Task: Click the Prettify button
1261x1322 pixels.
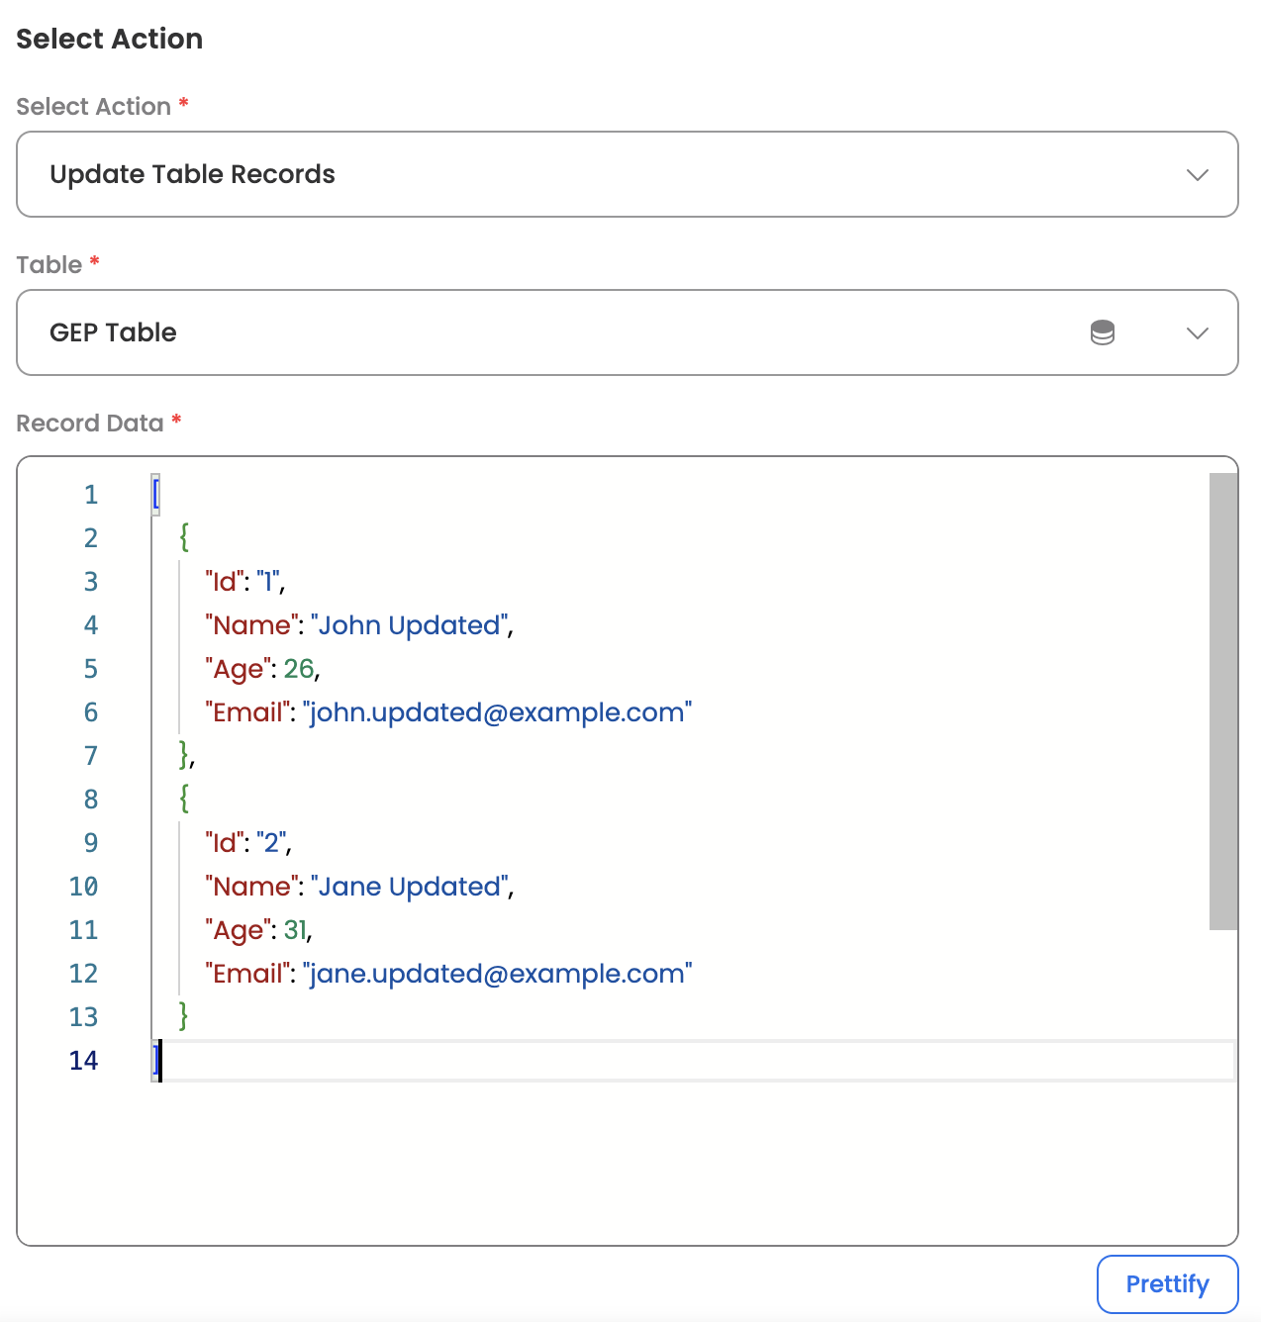Action: pyautogui.click(x=1168, y=1284)
